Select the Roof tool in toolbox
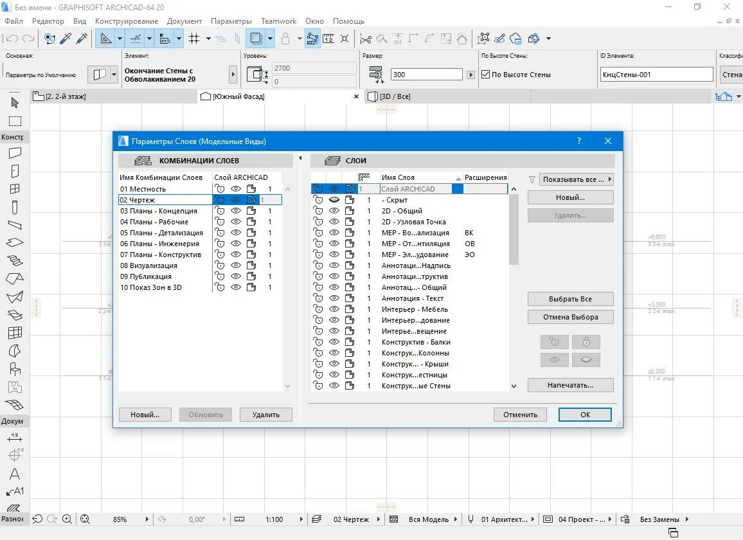Screen dimensions: 743x540 point(15,278)
